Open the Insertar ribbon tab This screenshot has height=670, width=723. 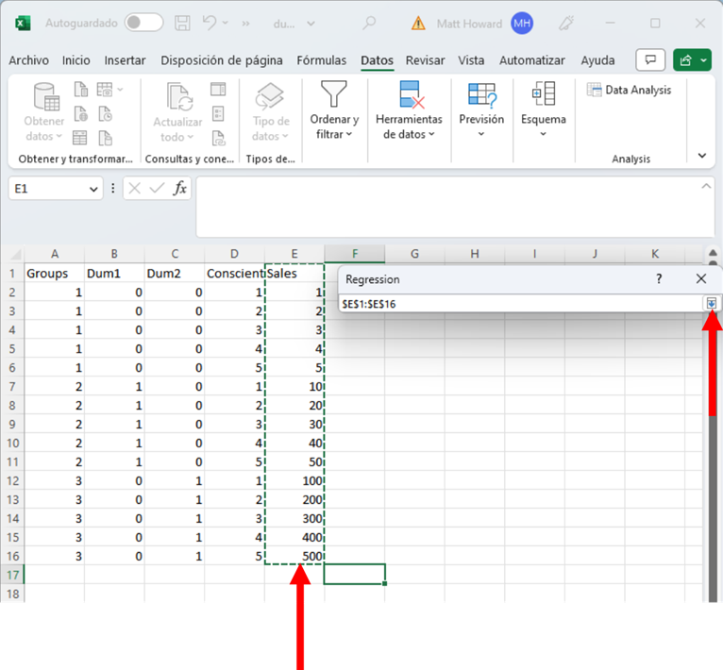[125, 60]
